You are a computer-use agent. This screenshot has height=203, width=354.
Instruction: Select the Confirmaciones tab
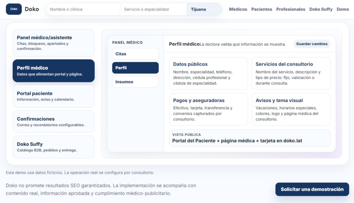point(54,121)
